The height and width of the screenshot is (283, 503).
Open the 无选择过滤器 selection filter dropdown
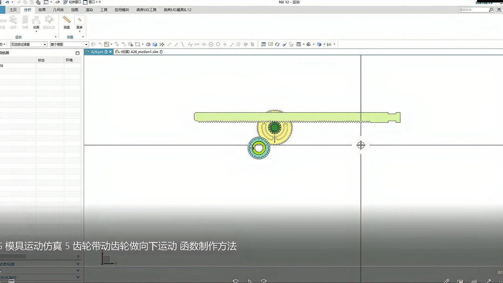pos(44,44)
